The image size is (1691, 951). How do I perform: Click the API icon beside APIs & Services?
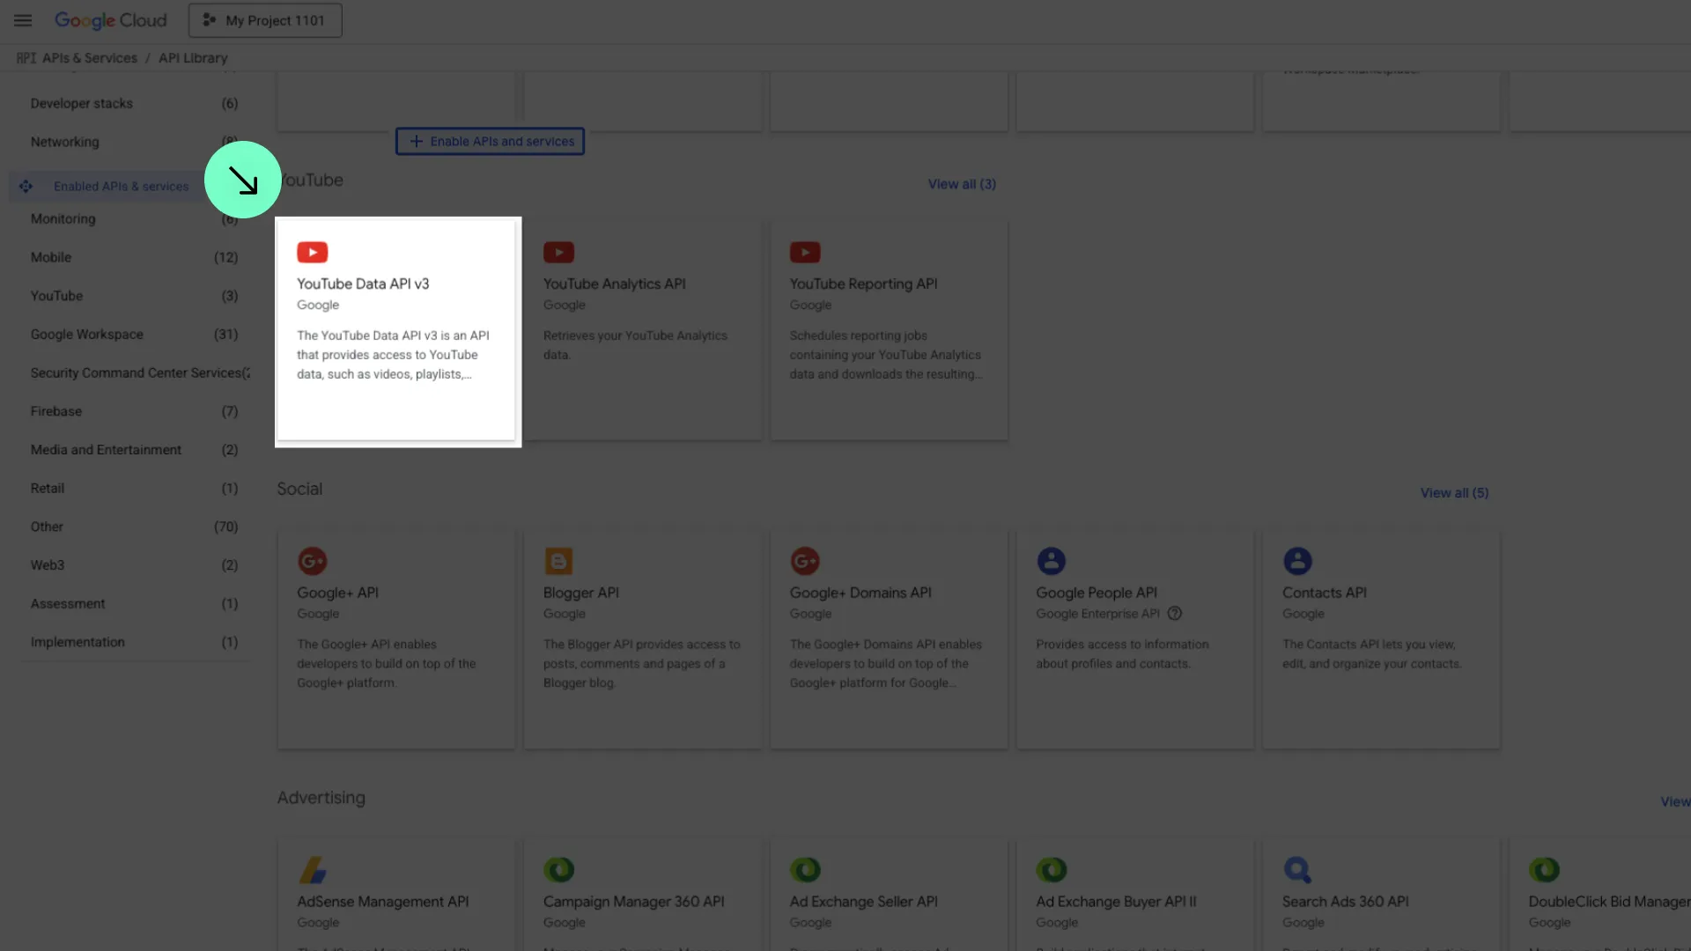click(26, 58)
